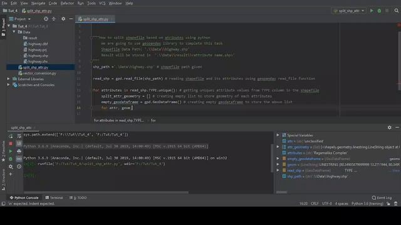Open the Tools menu
This screenshot has height=225, width=401.
tap(91, 3)
